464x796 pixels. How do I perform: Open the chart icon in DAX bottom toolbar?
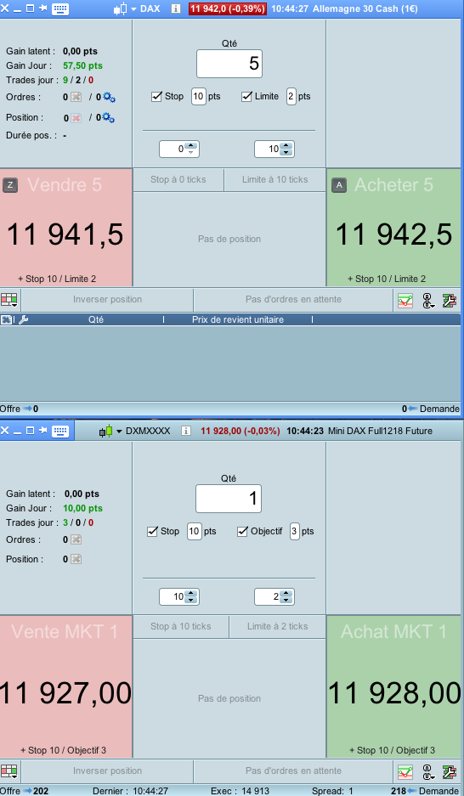[x=405, y=301]
